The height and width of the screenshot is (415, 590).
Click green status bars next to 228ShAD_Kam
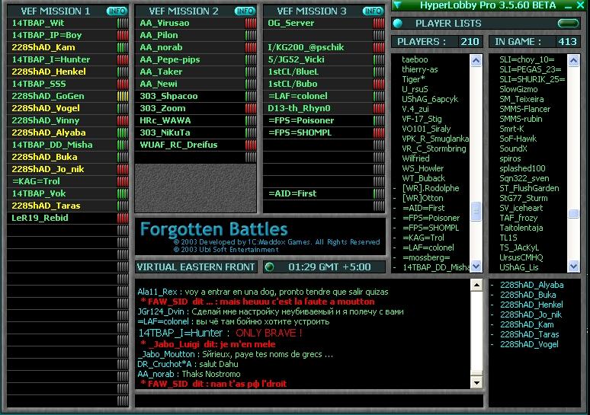tap(123, 48)
